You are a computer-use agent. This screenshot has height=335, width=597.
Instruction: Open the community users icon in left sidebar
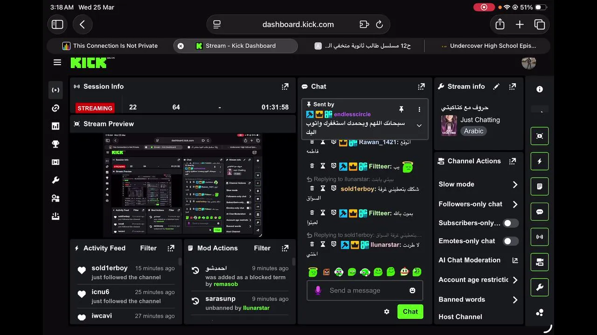[56, 199]
